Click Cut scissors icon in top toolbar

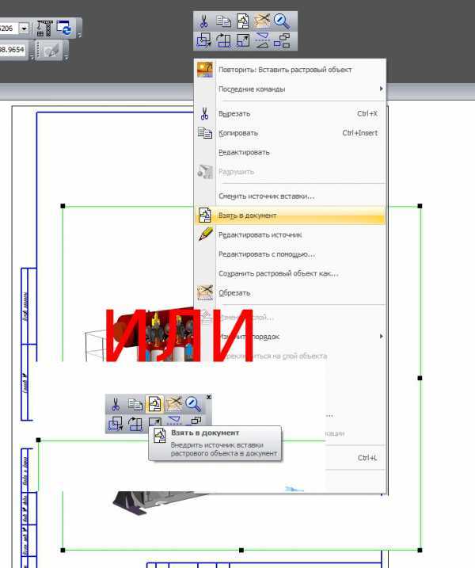[203, 21]
